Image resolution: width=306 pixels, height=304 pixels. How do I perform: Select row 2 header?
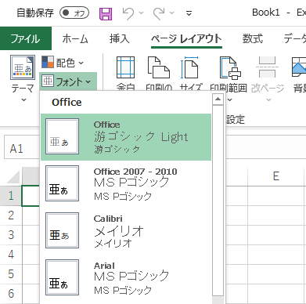tap(11, 215)
